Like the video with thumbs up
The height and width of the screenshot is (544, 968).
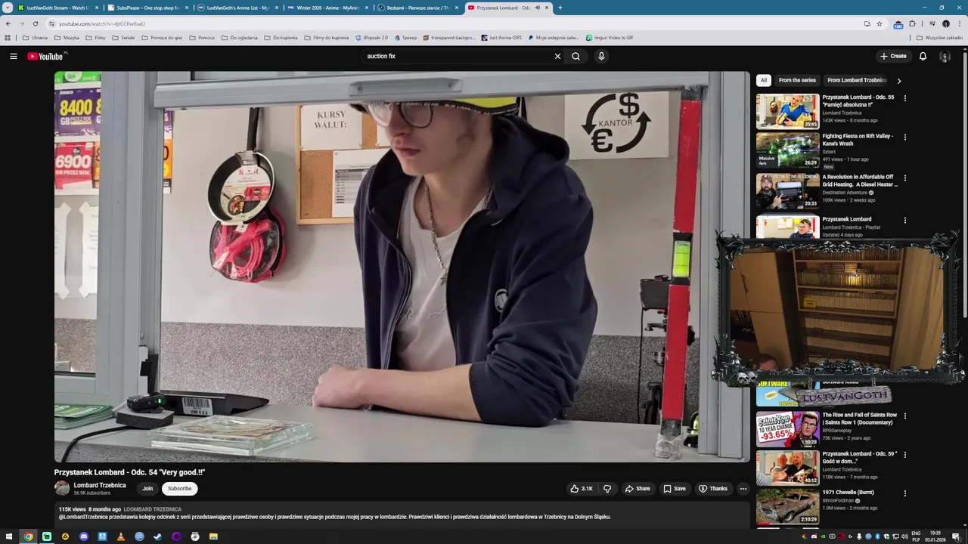582,489
